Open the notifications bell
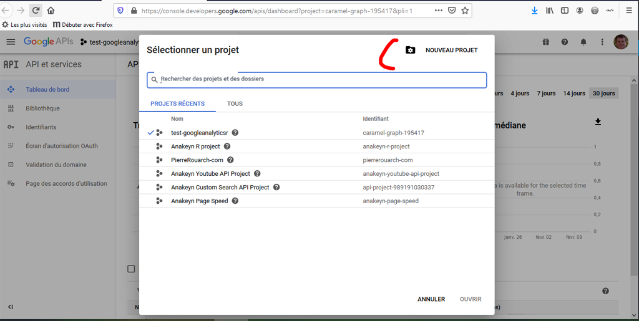The image size is (639, 321). click(x=583, y=42)
